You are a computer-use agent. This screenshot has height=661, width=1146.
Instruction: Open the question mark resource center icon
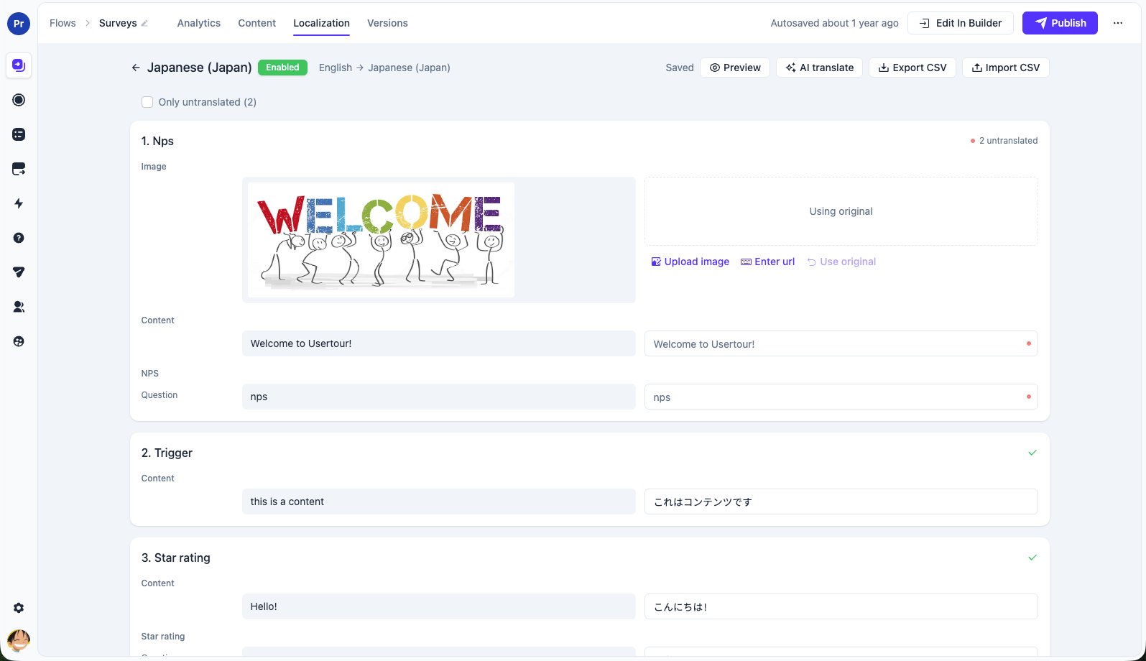click(19, 238)
